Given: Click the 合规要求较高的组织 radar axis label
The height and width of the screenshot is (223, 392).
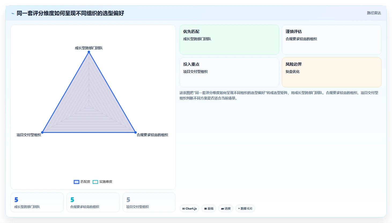Looking at the screenshot, I should (152, 135).
